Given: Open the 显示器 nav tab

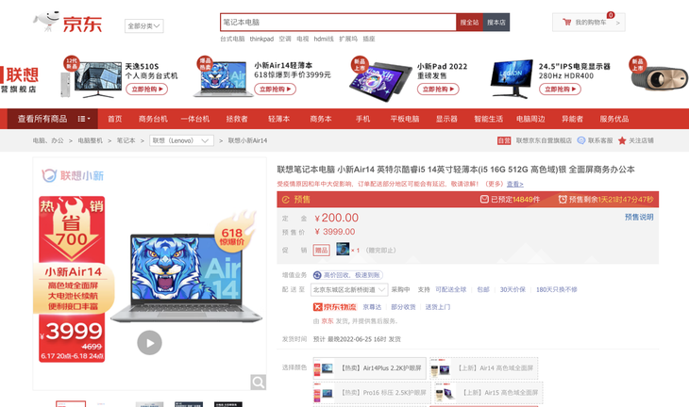Looking at the screenshot, I should [446, 119].
